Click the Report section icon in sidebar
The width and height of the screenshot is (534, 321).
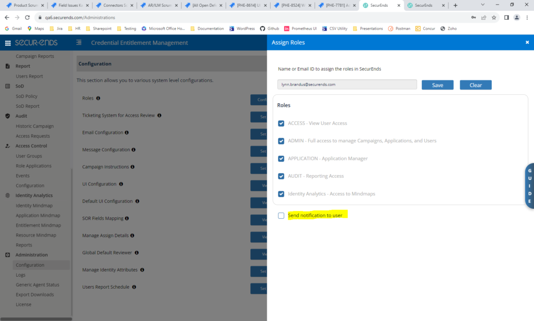point(7,66)
